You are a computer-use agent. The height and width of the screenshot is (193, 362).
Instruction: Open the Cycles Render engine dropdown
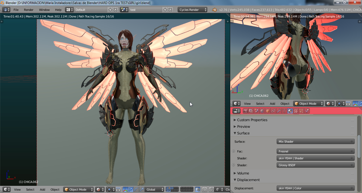tap(192, 10)
